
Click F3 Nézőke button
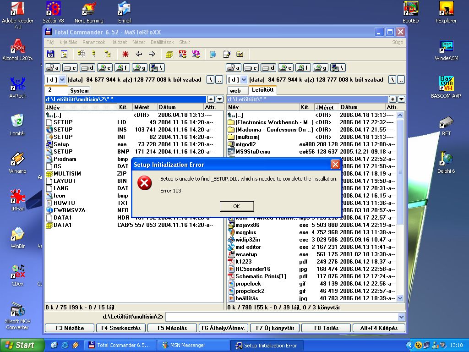tap(70, 328)
